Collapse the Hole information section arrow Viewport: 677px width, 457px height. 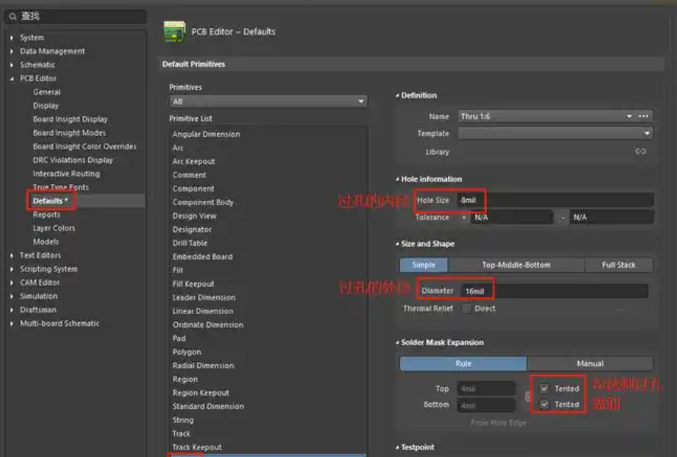point(397,179)
